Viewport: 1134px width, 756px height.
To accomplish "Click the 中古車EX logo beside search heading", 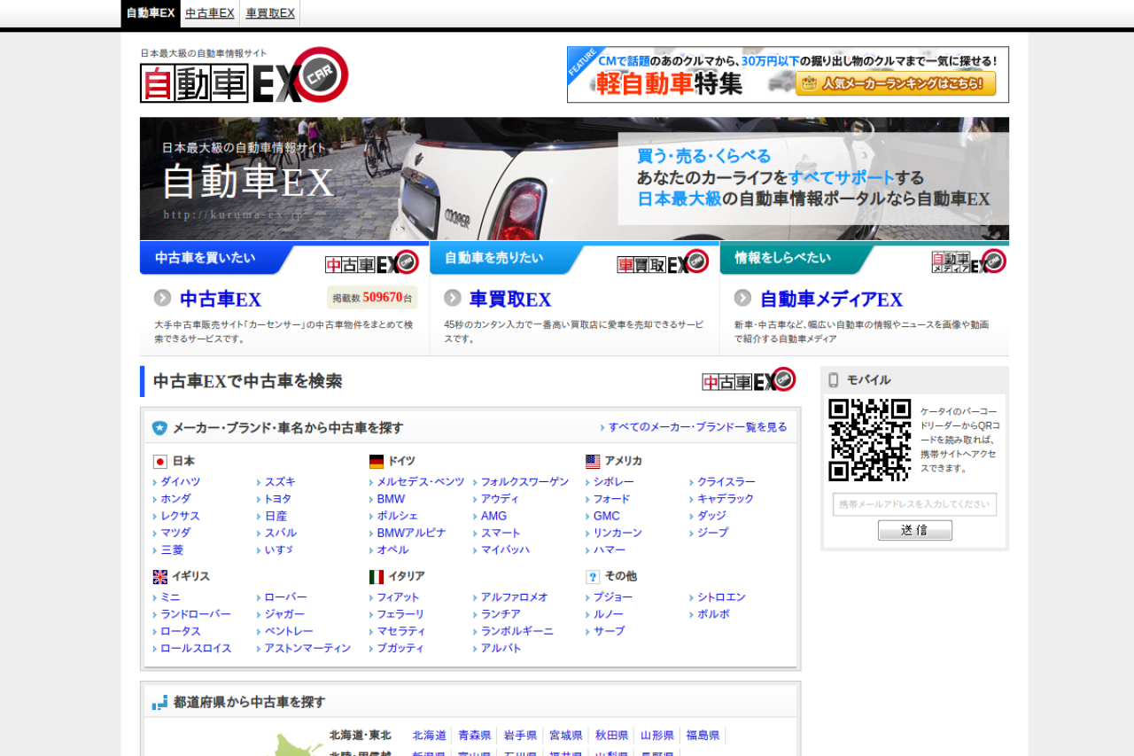I will coord(749,380).
